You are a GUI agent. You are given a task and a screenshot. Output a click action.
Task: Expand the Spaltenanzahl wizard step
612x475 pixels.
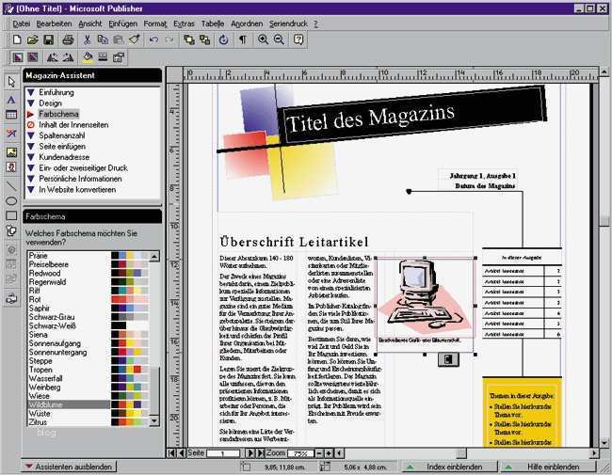(x=62, y=135)
